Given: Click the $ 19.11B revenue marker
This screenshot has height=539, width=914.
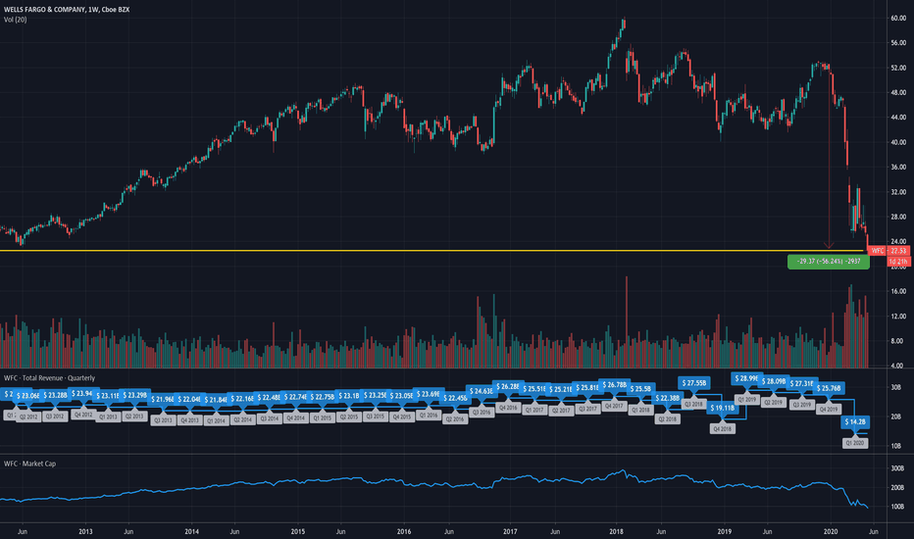Looking at the screenshot, I should (722, 408).
